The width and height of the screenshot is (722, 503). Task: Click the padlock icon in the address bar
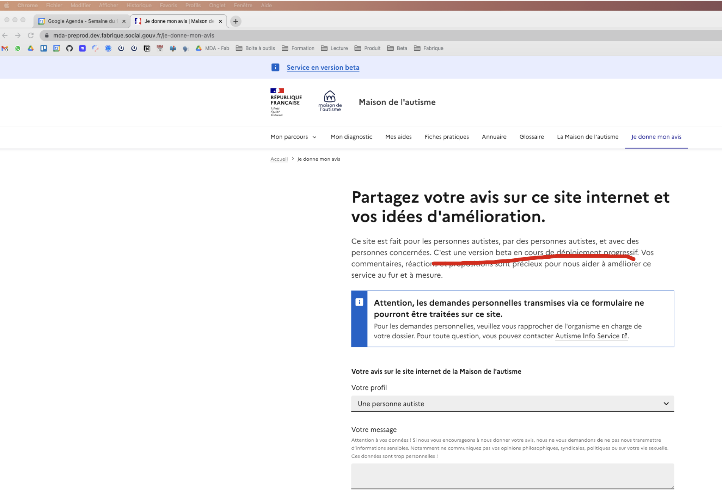coord(46,35)
